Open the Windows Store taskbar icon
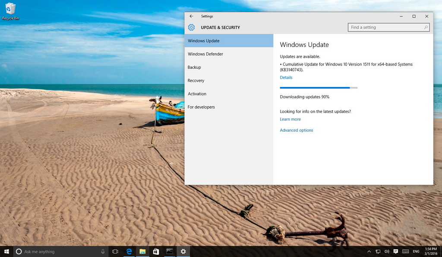Image resolution: width=442 pixels, height=257 pixels. 156,251
